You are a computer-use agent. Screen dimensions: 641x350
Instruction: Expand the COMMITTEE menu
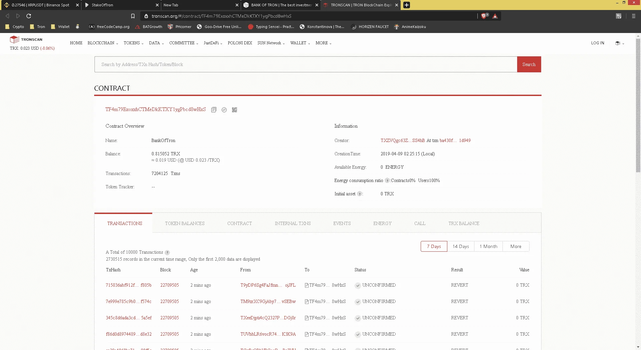click(184, 43)
